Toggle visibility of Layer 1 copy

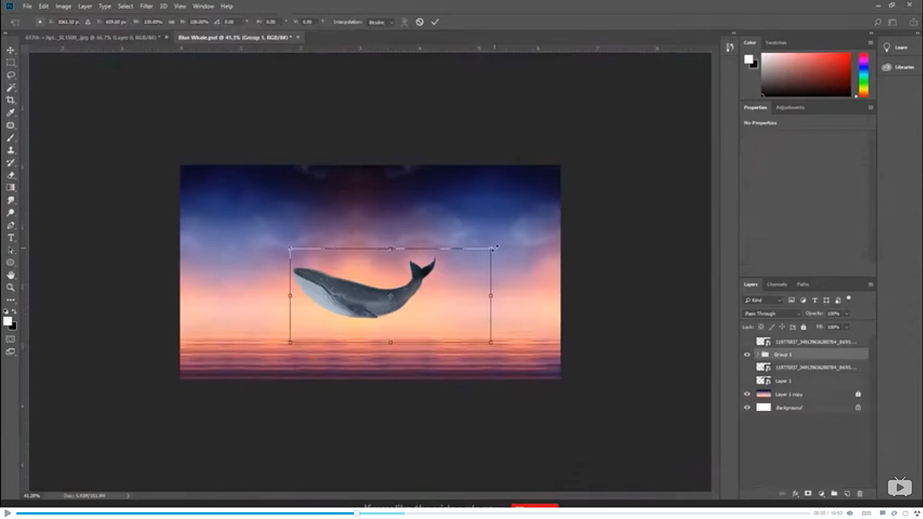pyautogui.click(x=748, y=394)
